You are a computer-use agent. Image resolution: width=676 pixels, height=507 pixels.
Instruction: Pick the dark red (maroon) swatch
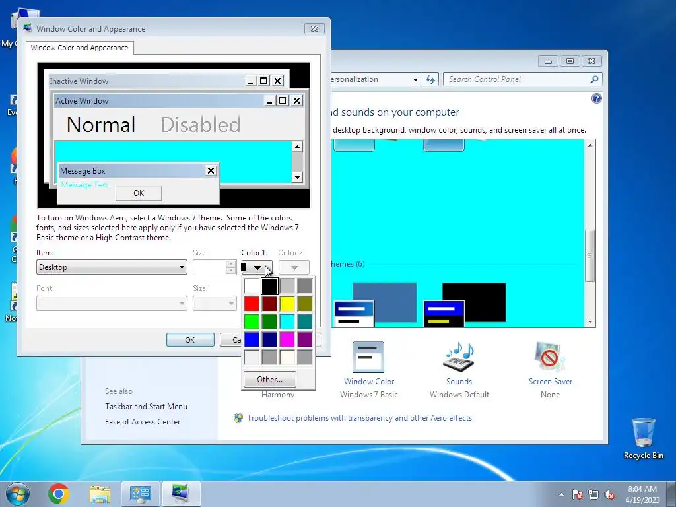(269, 304)
